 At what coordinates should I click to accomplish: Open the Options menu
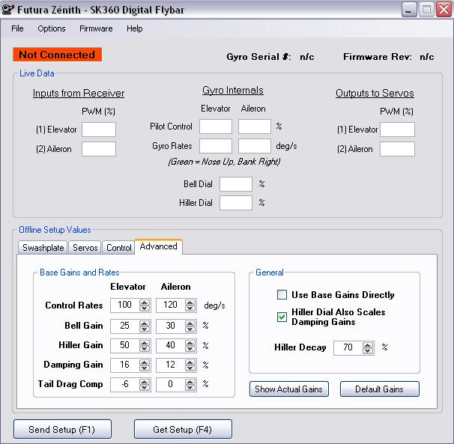[x=52, y=28]
